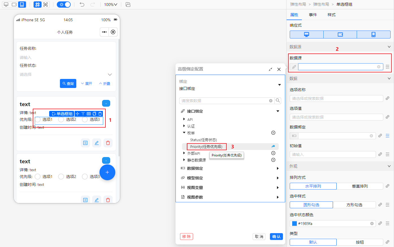Switch to the 事件 tab
Image resolution: width=394 pixels, height=247 pixels.
coord(313,15)
